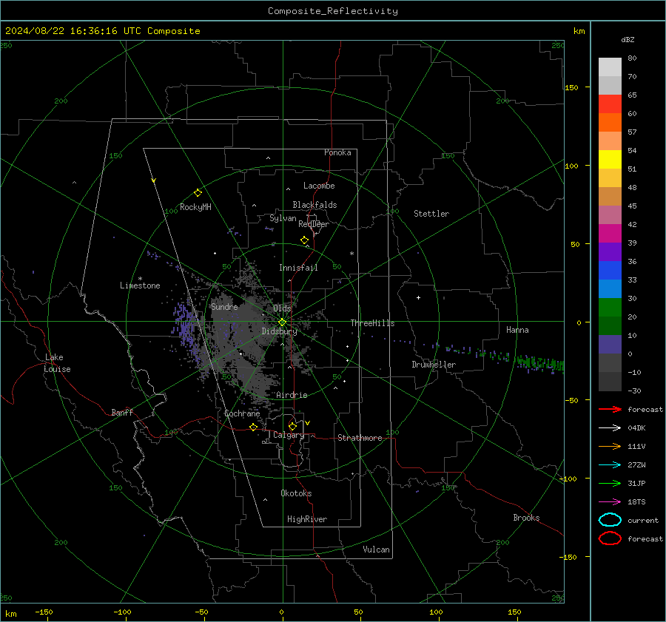Click the magenta 18TS arrow legend icon
This screenshot has width=666, height=622.
(610, 501)
